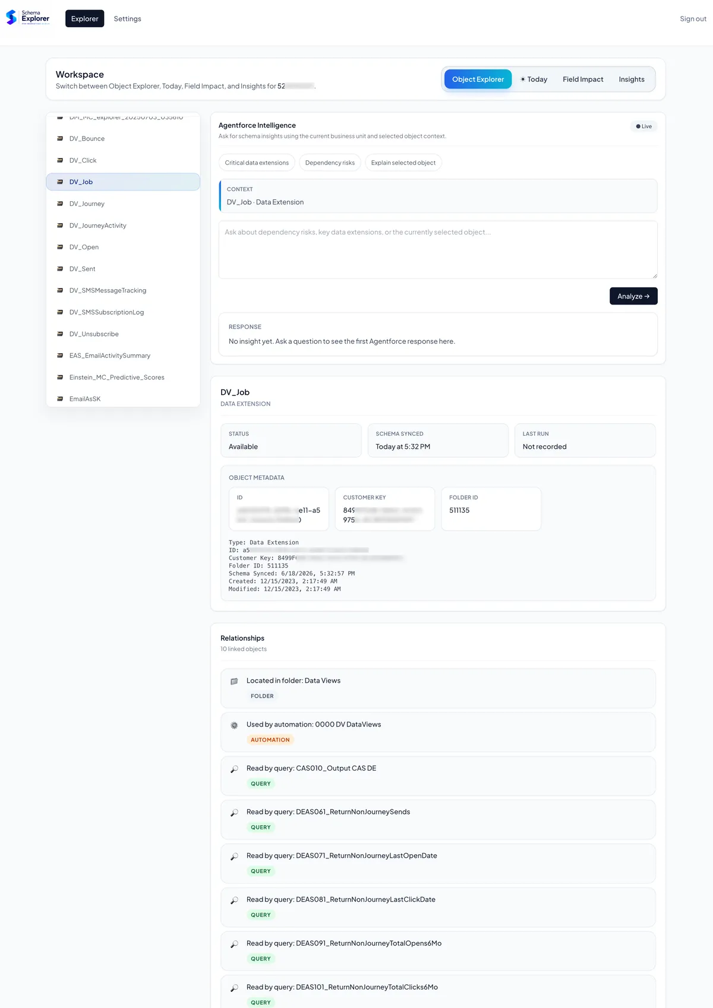713x1008 pixels.
Task: Click the 'DV_Job · Data Extension' context text
Action: (x=265, y=202)
